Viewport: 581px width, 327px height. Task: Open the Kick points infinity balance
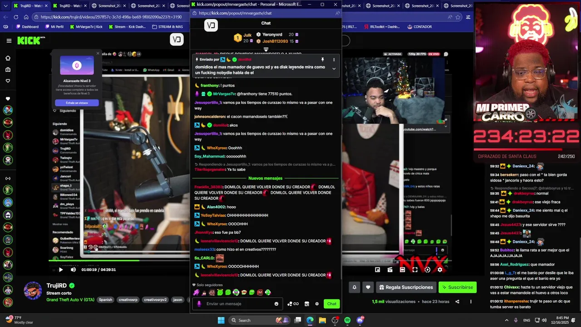tap(293, 304)
